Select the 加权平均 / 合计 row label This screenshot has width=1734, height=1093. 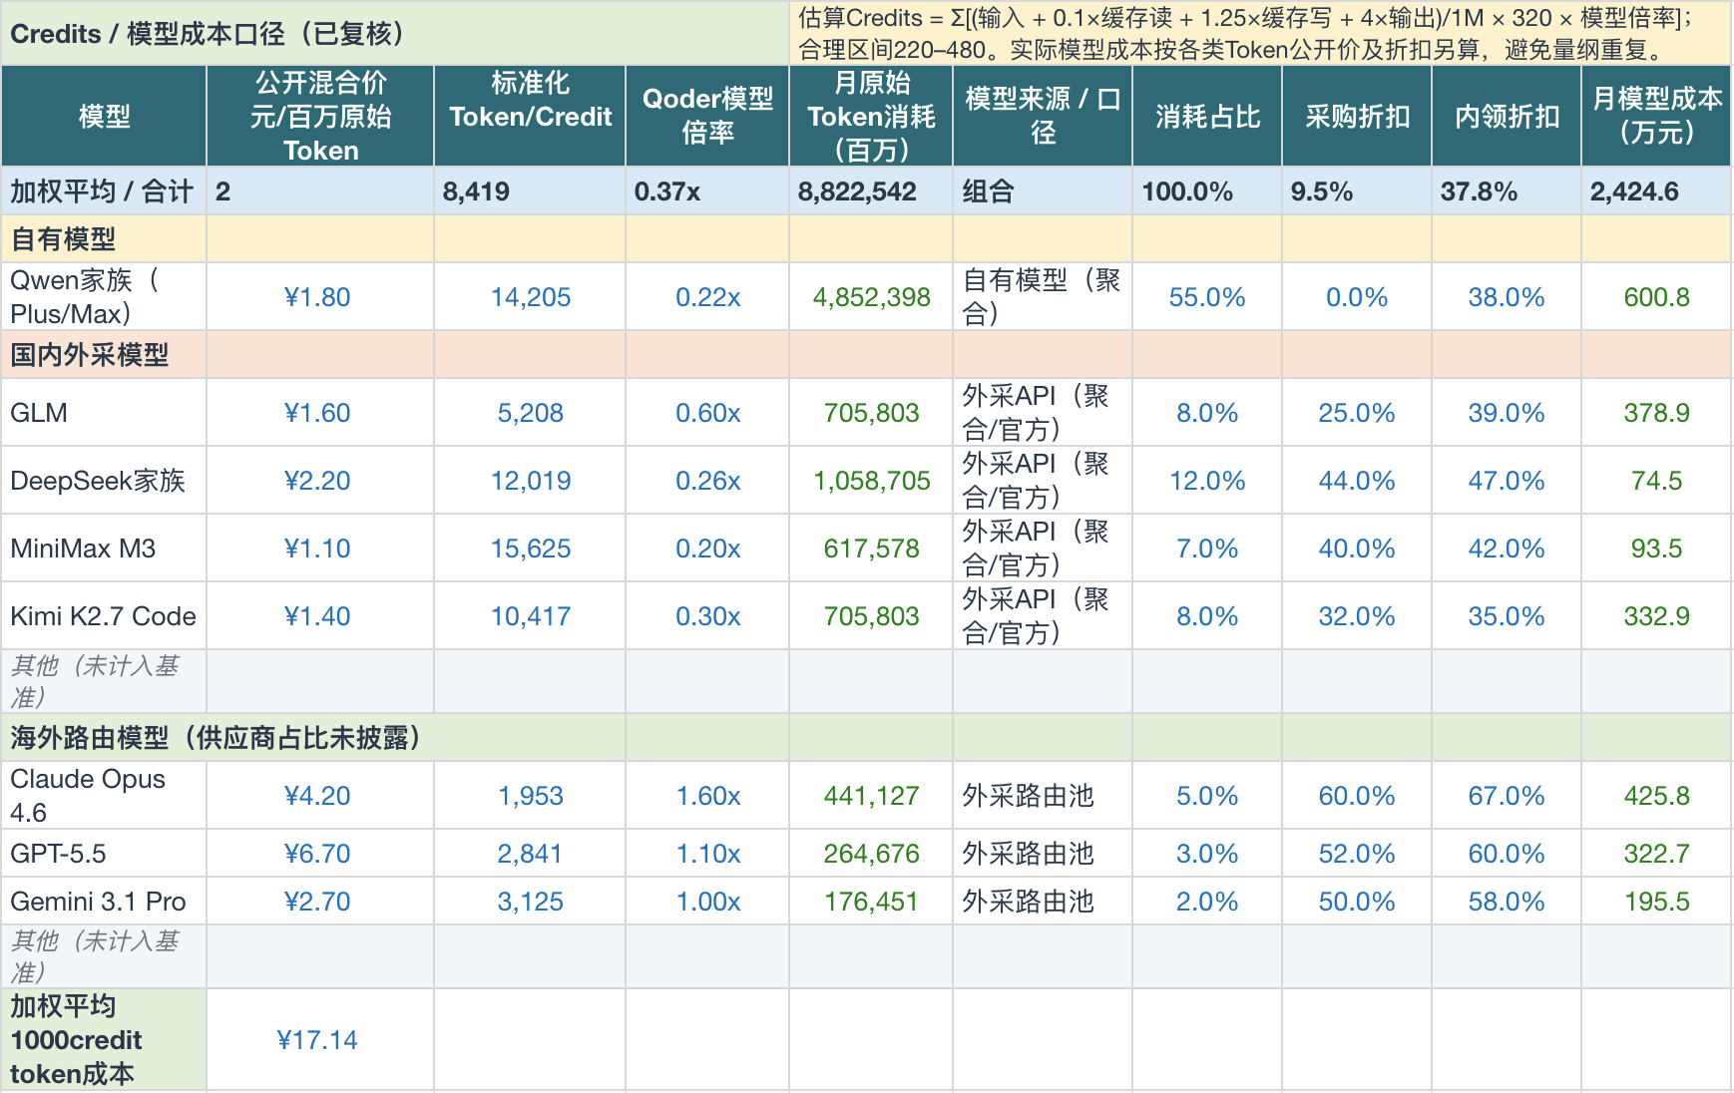(x=104, y=190)
